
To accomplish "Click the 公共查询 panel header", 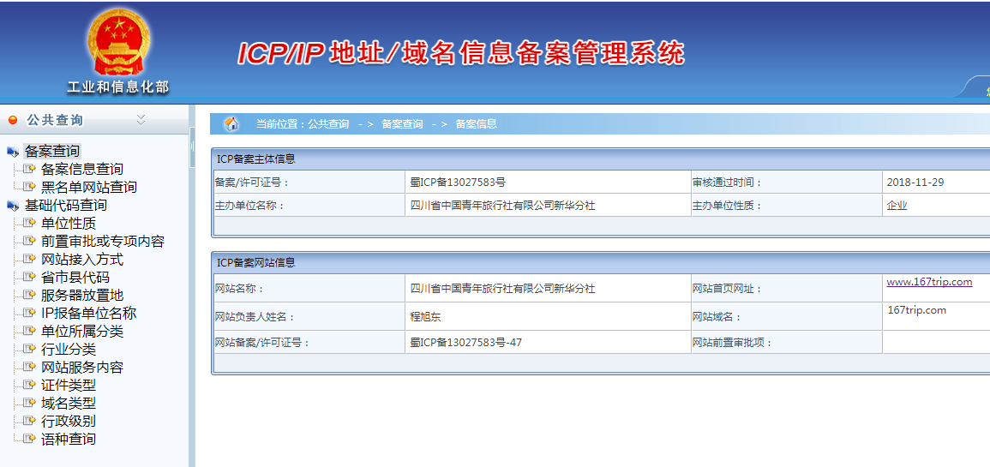I will click(94, 120).
